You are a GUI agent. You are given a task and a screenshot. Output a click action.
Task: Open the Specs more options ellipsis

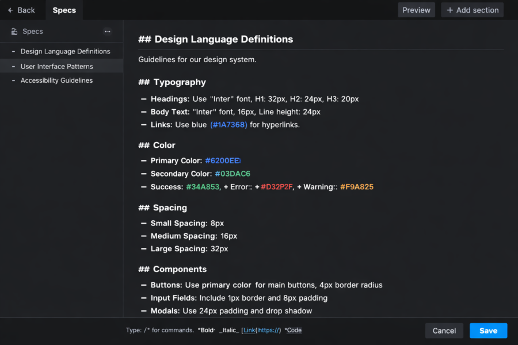tap(108, 32)
